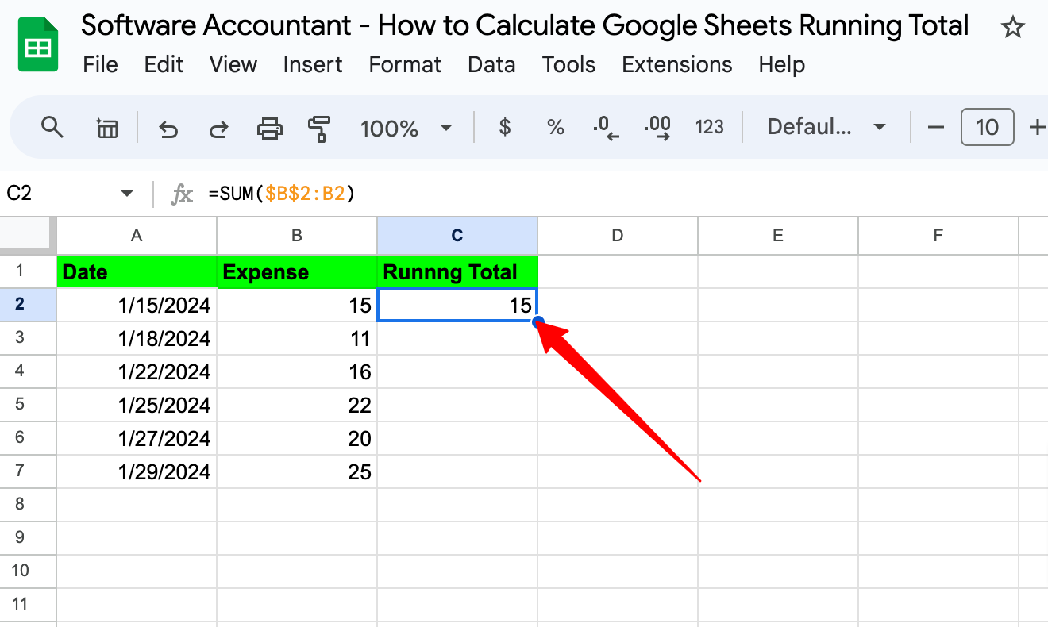Image resolution: width=1048 pixels, height=627 pixels.
Task: Click the redo arrow
Action: coord(218,128)
